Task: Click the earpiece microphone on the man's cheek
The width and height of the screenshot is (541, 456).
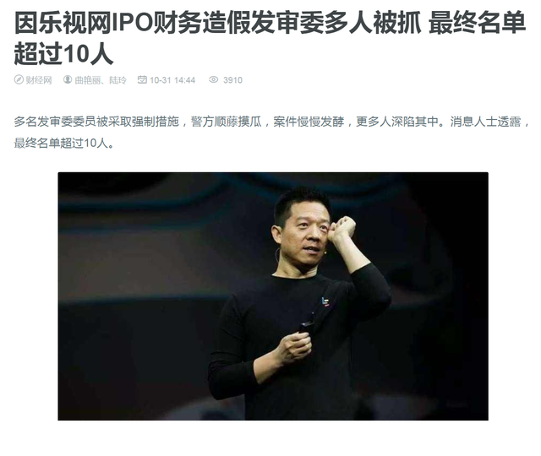Action: (276, 254)
